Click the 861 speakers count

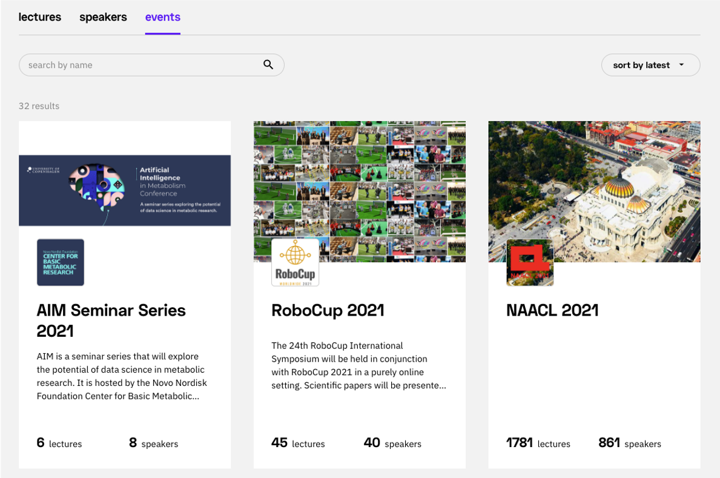click(x=630, y=443)
